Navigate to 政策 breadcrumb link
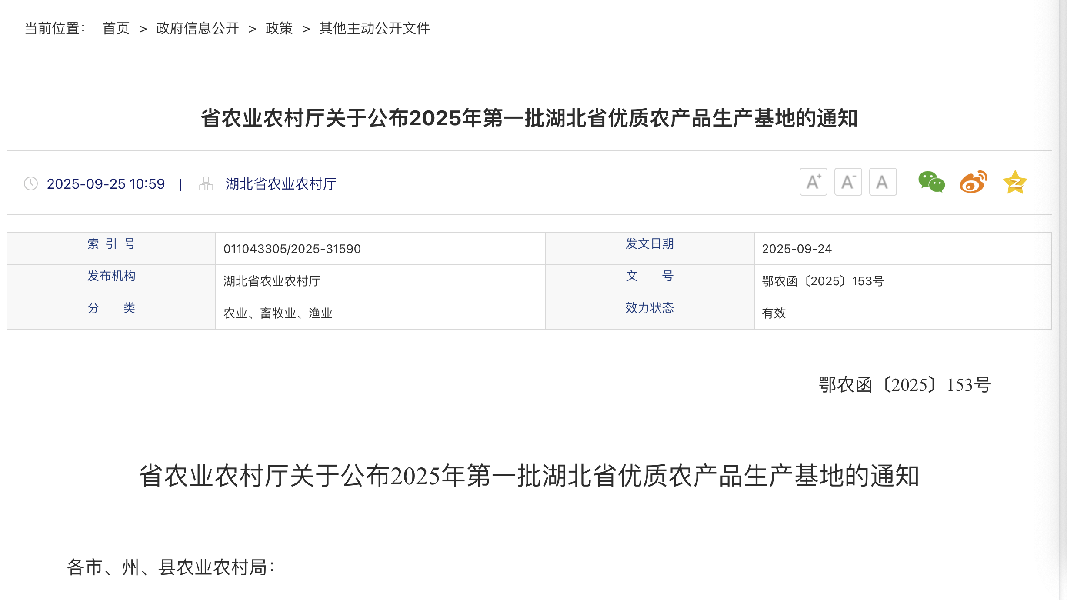1067x600 pixels. [x=279, y=28]
